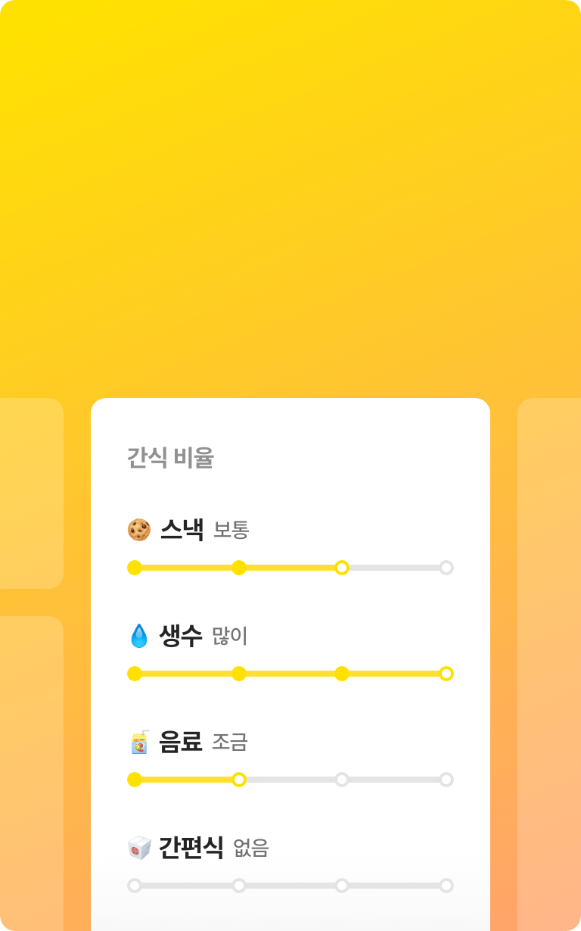Select the 조금 handle on 음료 slider

(x=239, y=780)
